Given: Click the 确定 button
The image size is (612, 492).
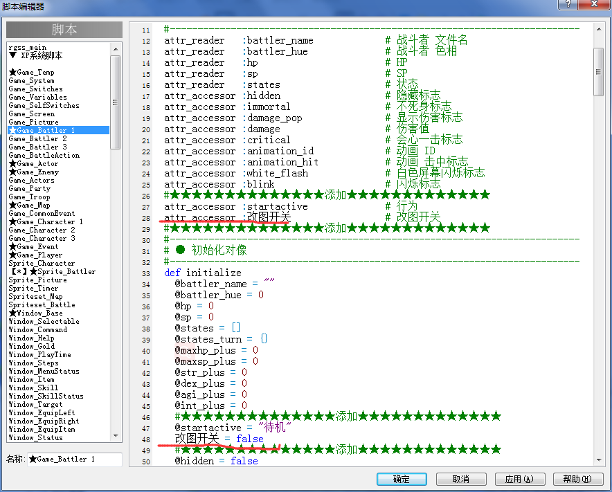Looking at the screenshot, I should [402, 479].
